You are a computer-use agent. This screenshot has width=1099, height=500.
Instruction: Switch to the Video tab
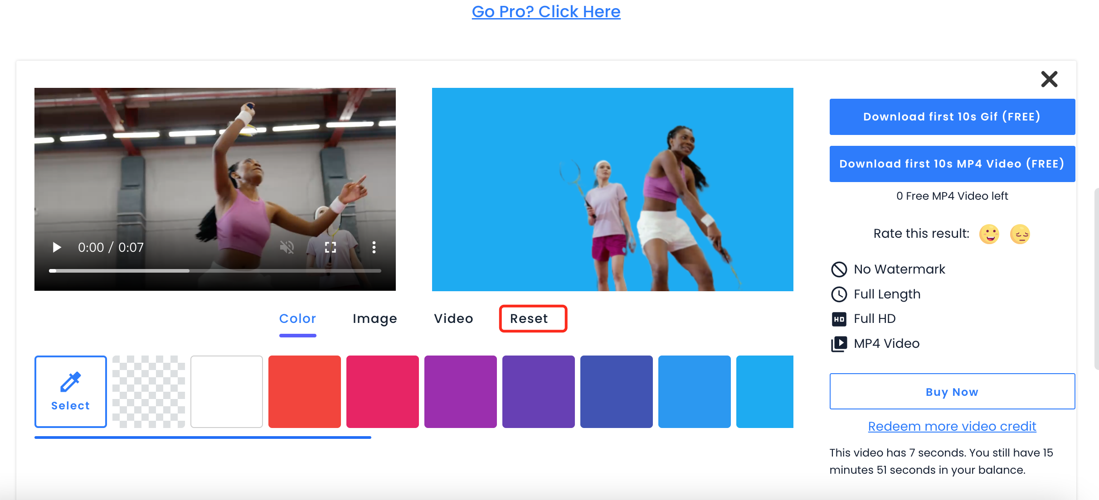[453, 319]
